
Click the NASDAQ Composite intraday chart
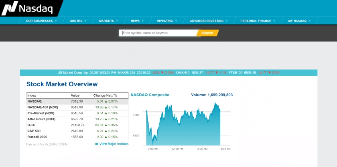pyautogui.click(x=187, y=124)
